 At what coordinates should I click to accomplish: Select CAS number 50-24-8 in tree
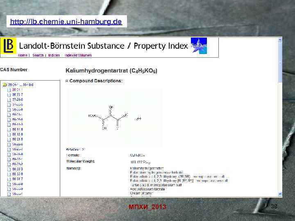tap(18, 154)
